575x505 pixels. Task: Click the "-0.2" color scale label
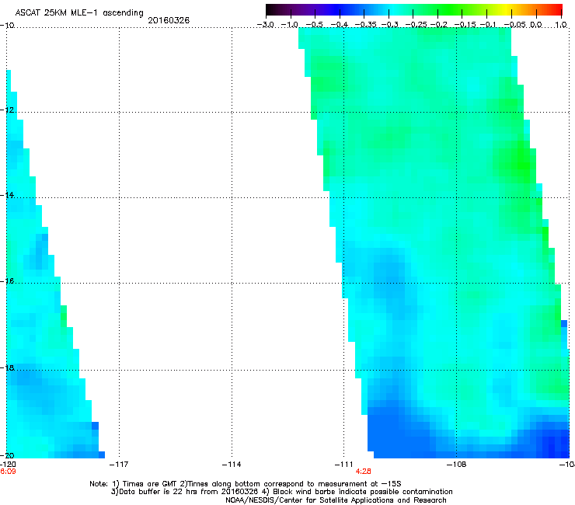click(438, 25)
